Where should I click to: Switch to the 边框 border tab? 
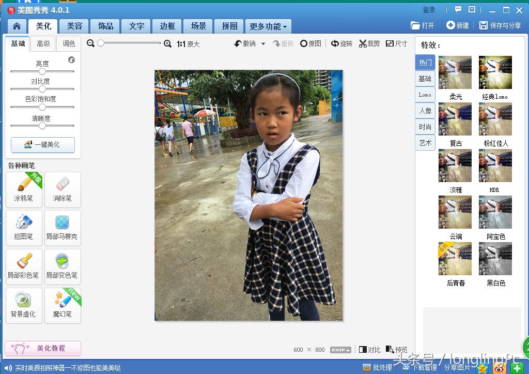click(x=167, y=26)
